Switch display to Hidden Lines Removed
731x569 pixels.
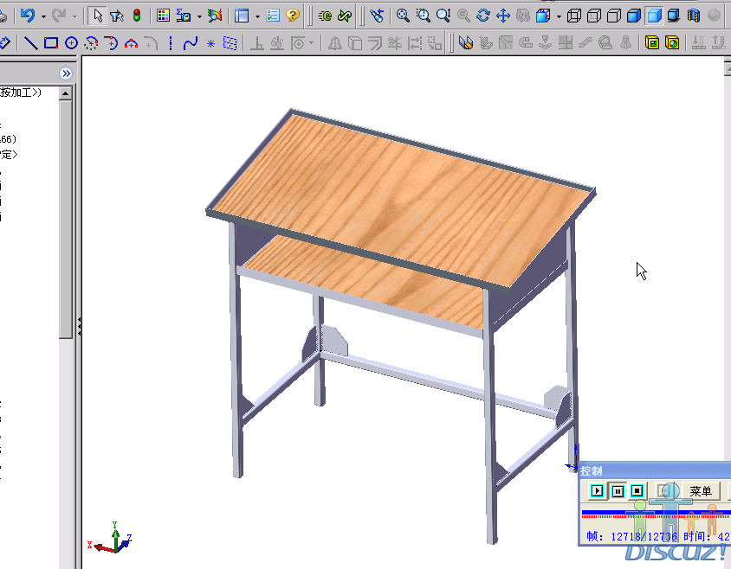coord(614,16)
